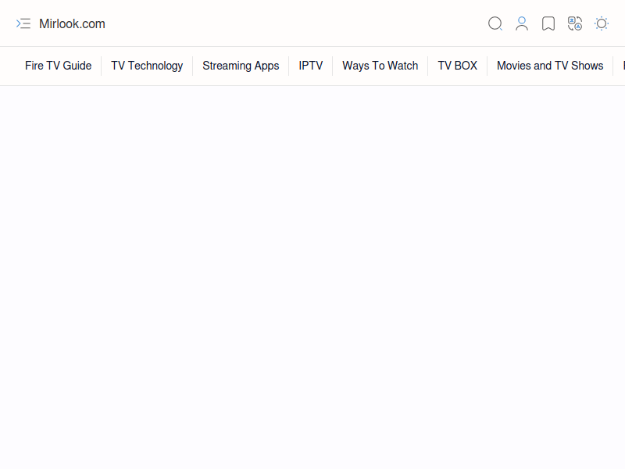Screen dimensions: 625x469
Task: Click divider between TV BOX and Movies
Action: point(487,66)
